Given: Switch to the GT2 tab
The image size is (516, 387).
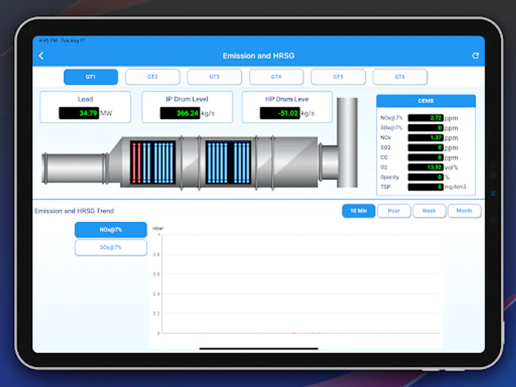Looking at the screenshot, I should pyautogui.click(x=153, y=77).
